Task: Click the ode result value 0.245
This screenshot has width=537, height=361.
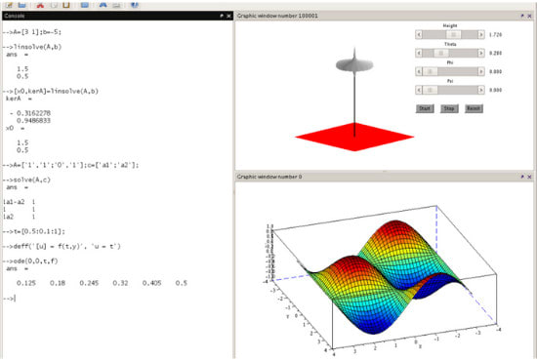Action: (x=89, y=283)
